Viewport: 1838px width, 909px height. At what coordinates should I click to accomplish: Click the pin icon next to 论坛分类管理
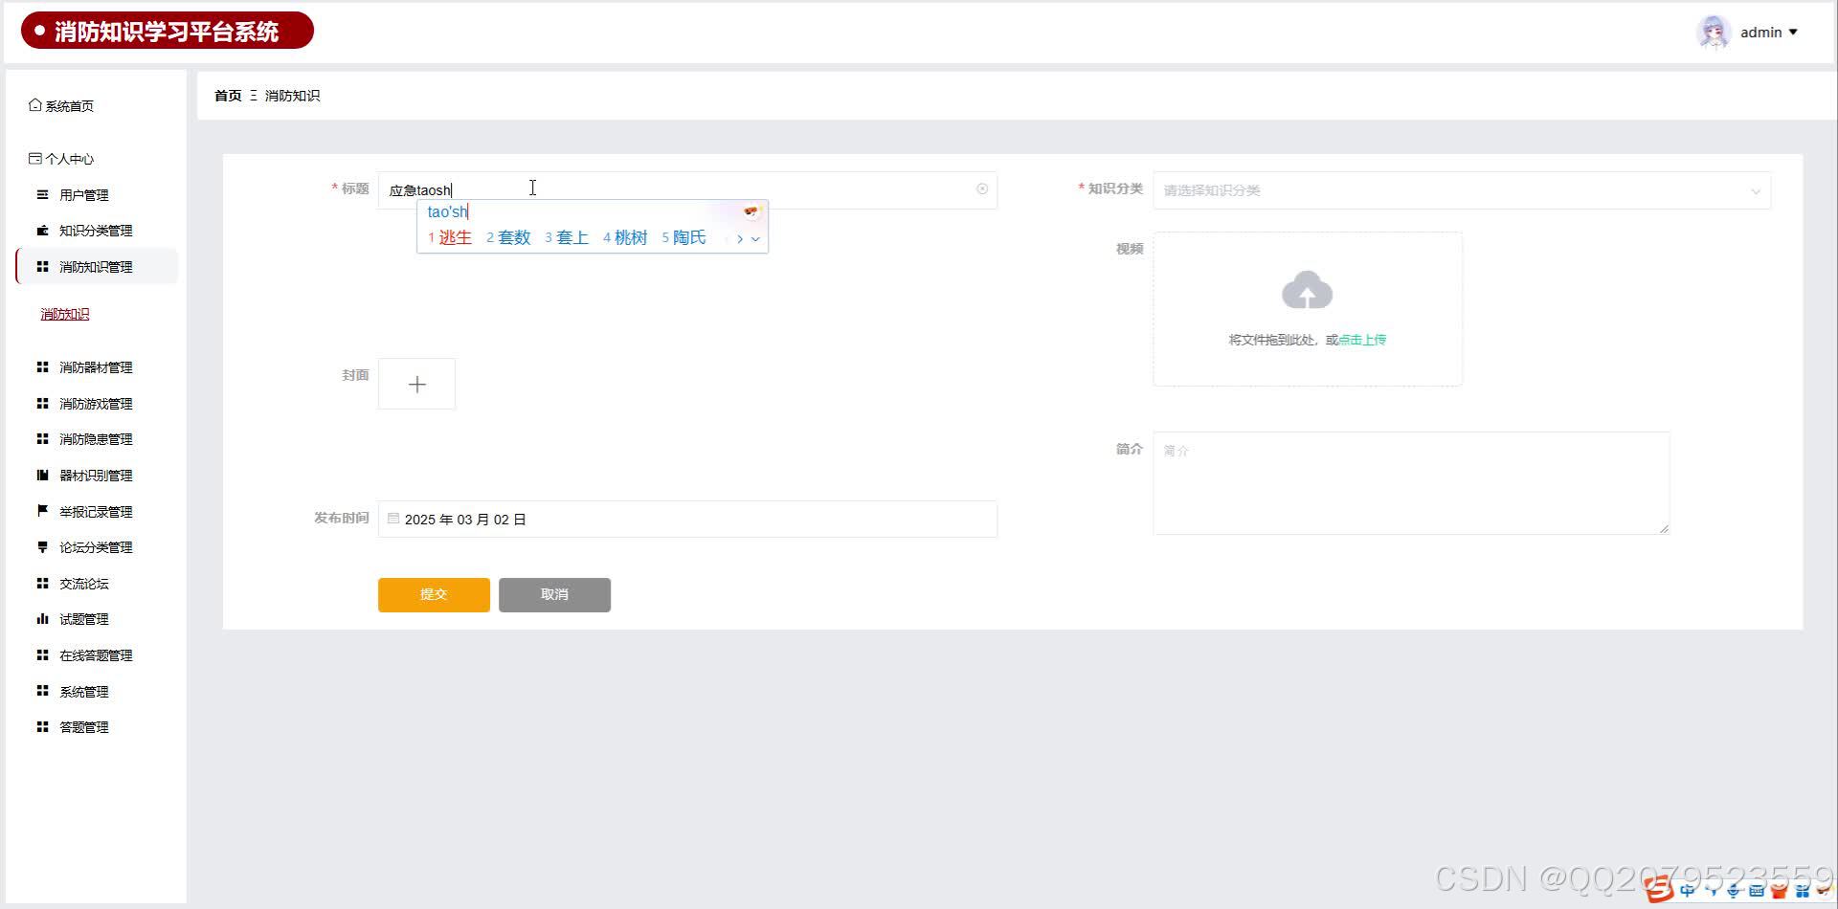point(42,547)
